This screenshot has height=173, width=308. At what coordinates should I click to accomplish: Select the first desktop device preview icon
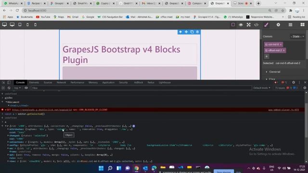click(x=4, y=25)
